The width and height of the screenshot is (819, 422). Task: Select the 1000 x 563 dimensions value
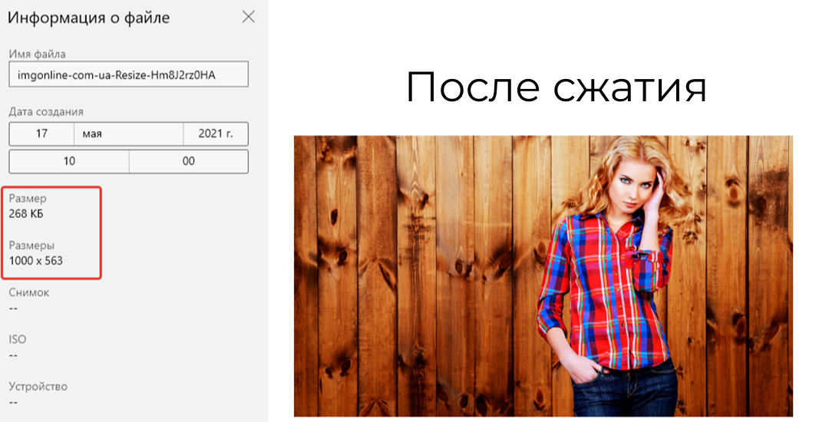tap(36, 261)
